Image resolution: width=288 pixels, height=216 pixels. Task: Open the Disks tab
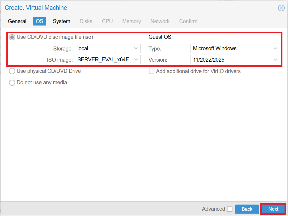86,21
